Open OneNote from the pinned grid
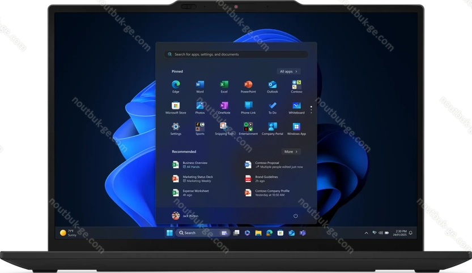Viewport: 472px width, 273px height. pyautogui.click(x=224, y=106)
